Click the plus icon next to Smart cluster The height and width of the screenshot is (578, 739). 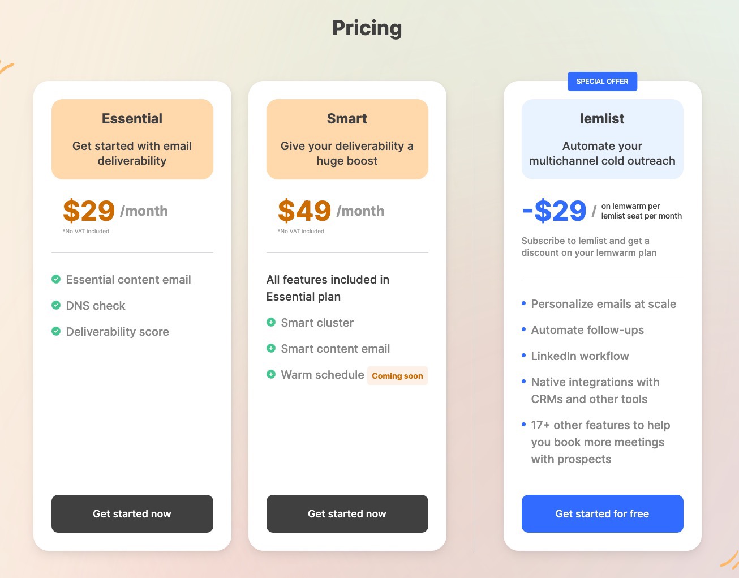(271, 322)
